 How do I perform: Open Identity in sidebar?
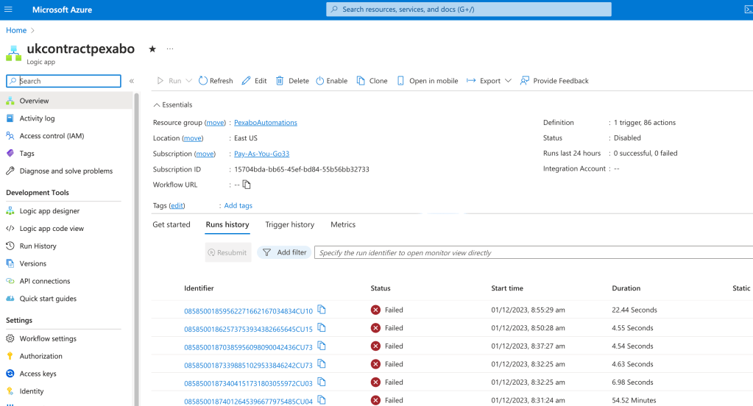31,391
